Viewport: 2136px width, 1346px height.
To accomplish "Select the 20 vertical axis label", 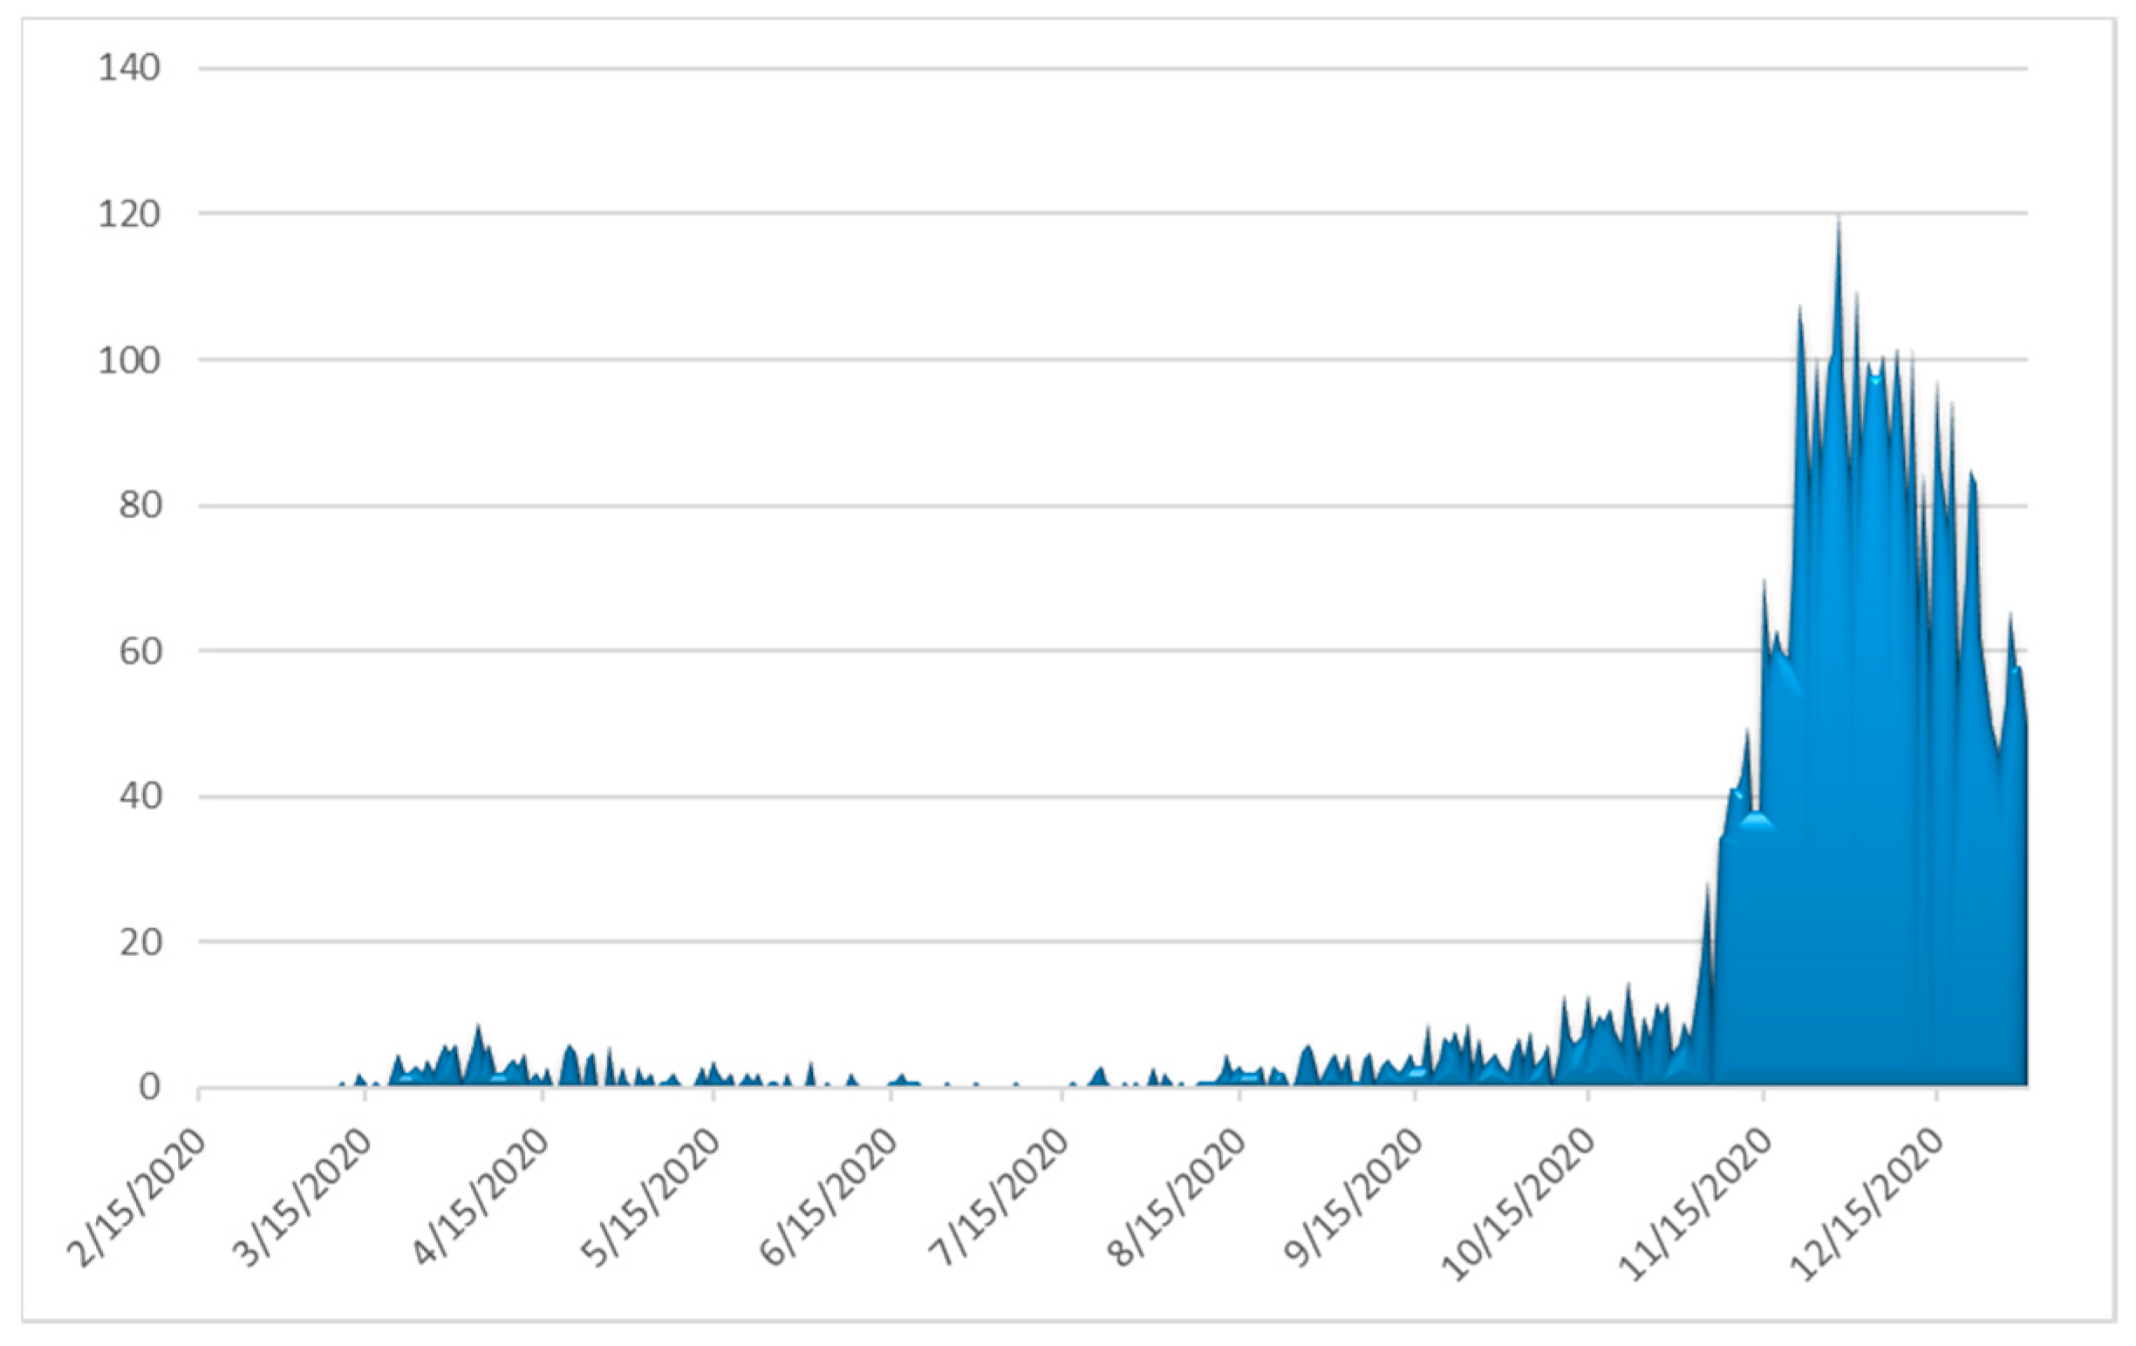I will click(140, 942).
